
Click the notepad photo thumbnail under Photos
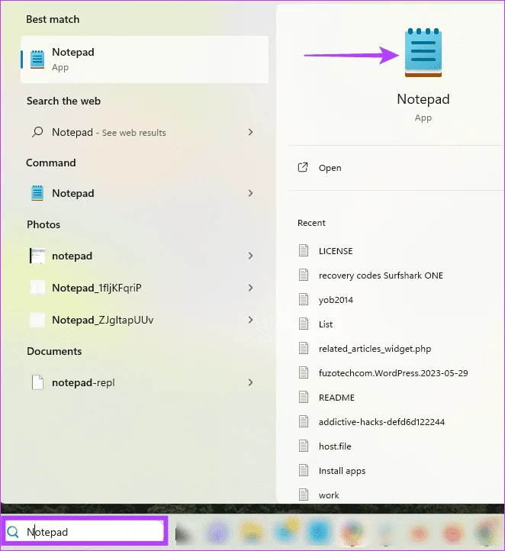click(37, 256)
